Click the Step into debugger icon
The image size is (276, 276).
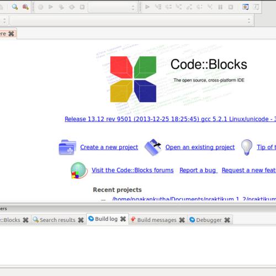(x=179, y=7)
